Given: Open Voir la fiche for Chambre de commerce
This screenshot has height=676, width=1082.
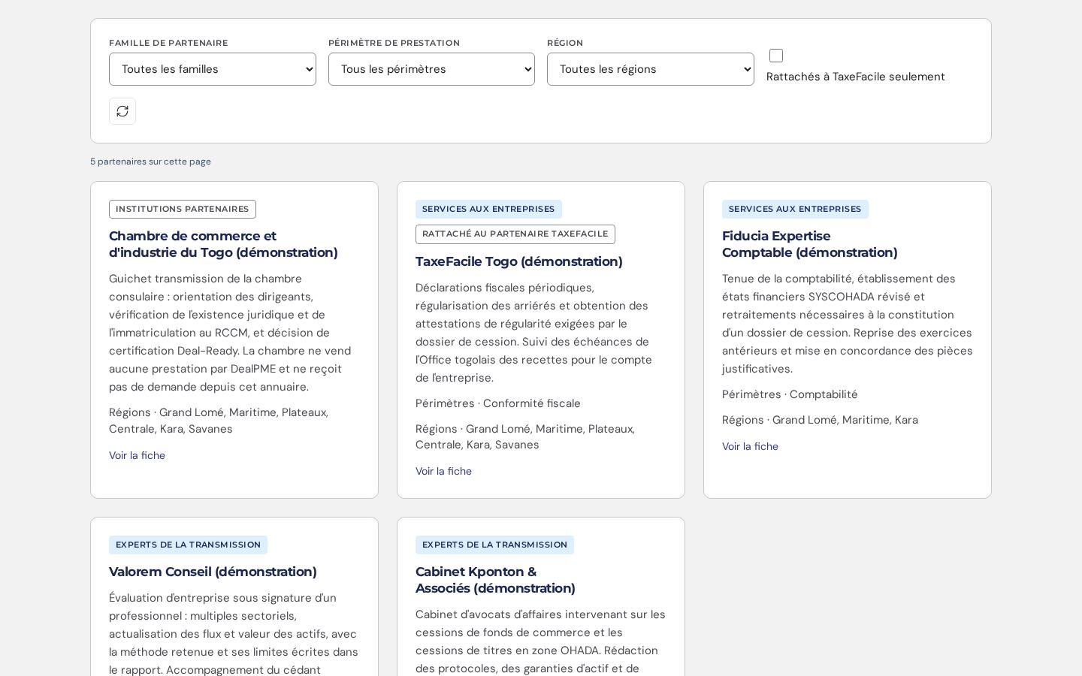Looking at the screenshot, I should tap(137, 455).
